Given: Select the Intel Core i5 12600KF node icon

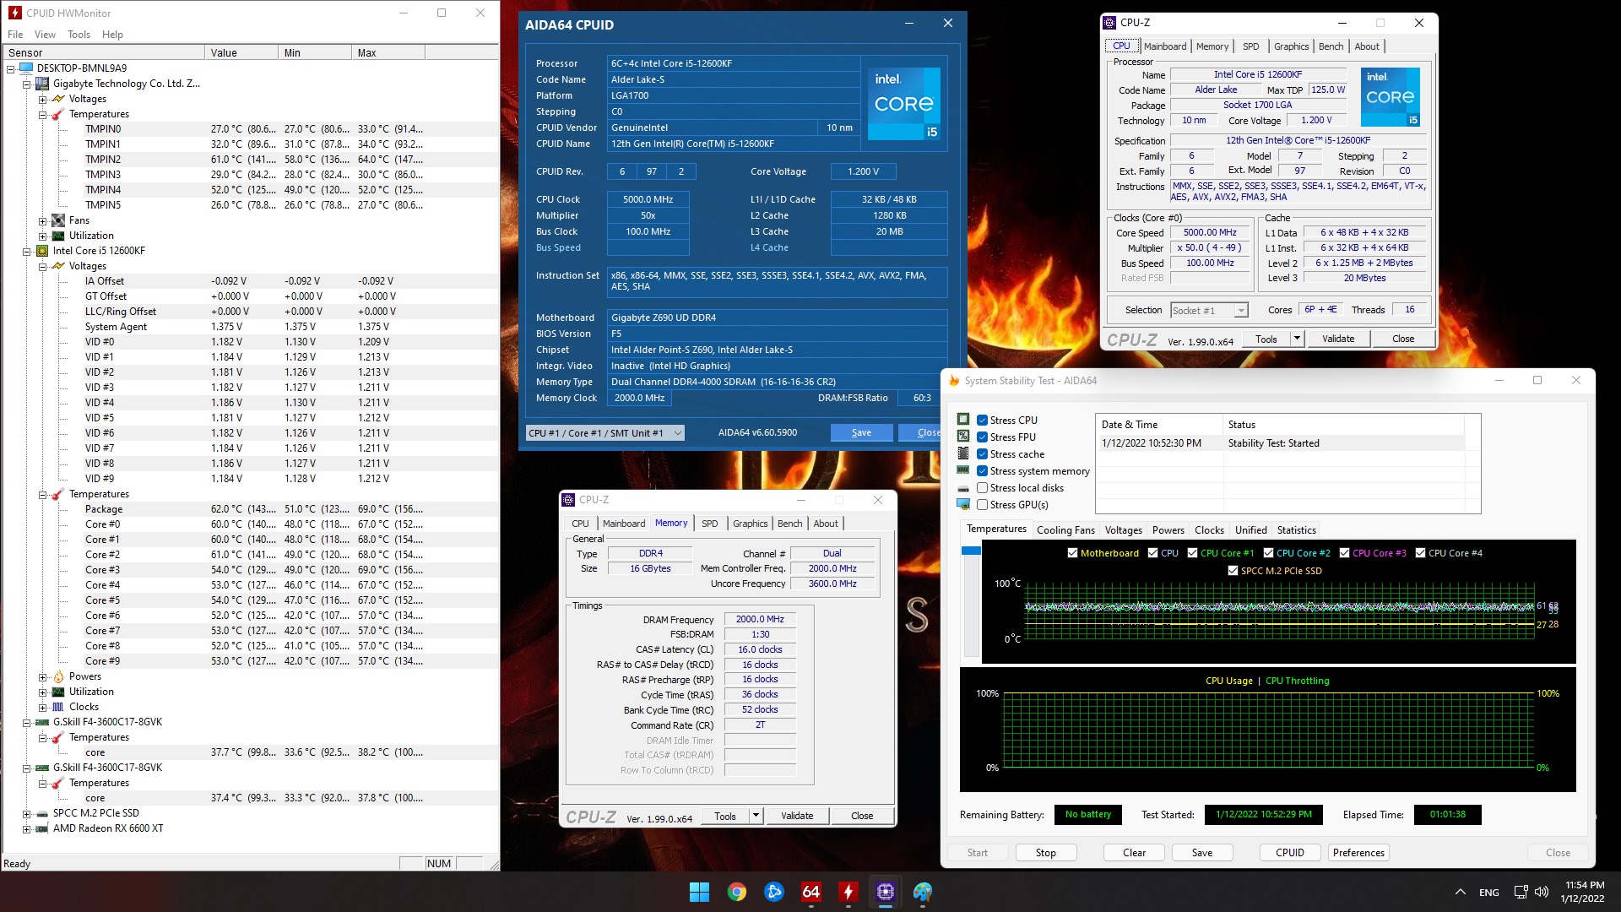Looking at the screenshot, I should pyautogui.click(x=42, y=251).
